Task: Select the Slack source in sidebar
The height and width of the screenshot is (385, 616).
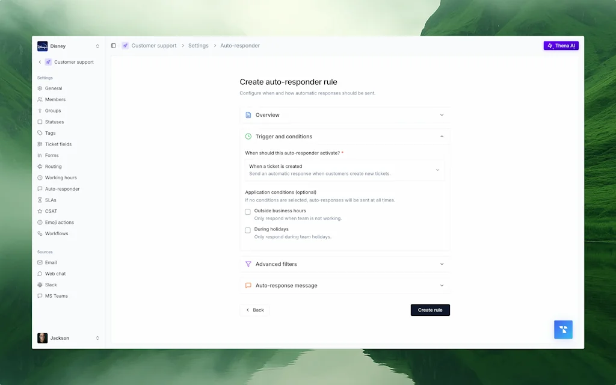Action: 50,285
